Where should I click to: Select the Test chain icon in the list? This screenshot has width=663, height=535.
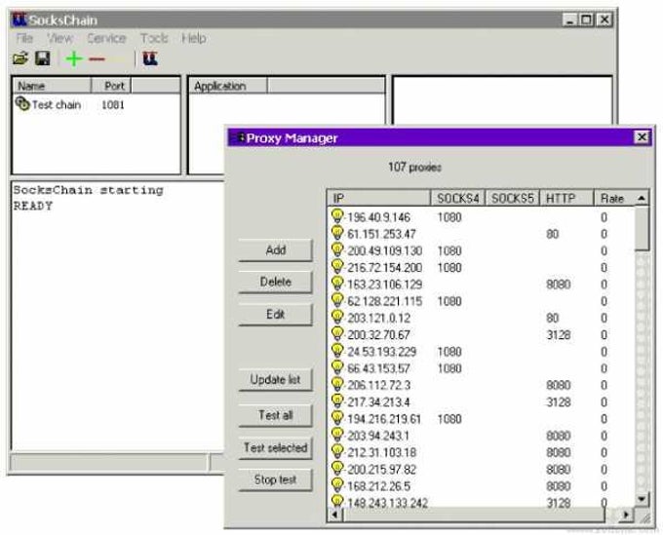click(x=22, y=103)
